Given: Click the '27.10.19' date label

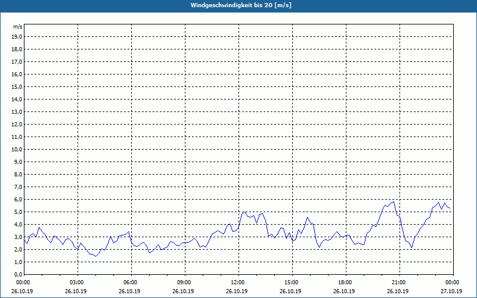Looking at the screenshot, I should point(451,291).
